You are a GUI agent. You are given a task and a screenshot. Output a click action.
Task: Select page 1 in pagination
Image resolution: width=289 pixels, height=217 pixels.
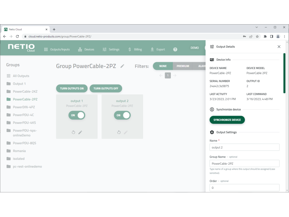tap(168, 75)
